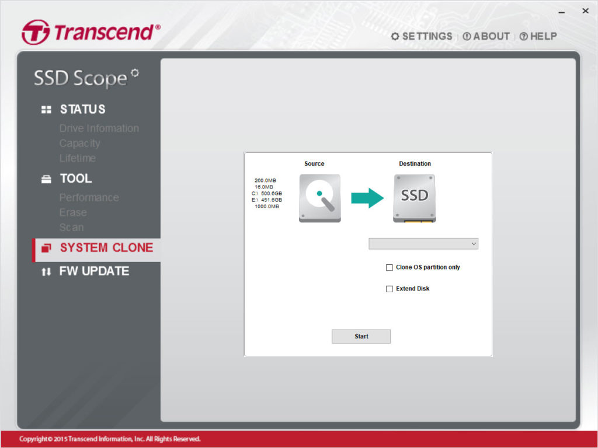This screenshot has height=448, width=598.
Task: Click the Settings gear icon
Action: (395, 36)
